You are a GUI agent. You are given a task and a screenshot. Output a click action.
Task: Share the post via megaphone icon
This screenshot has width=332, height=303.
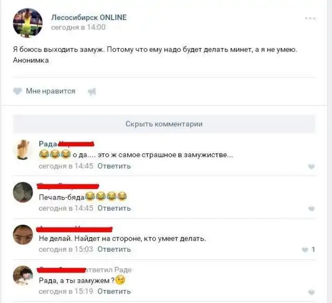click(92, 92)
